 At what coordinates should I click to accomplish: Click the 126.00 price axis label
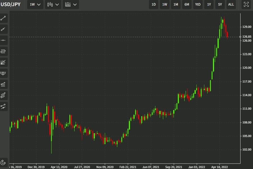point(247,41)
